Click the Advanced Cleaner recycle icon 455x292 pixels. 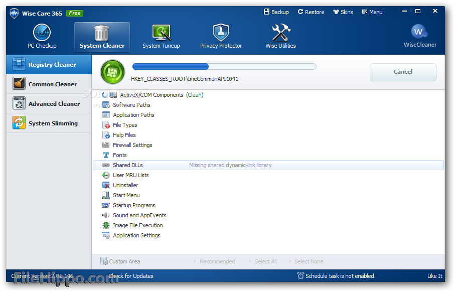(19, 103)
